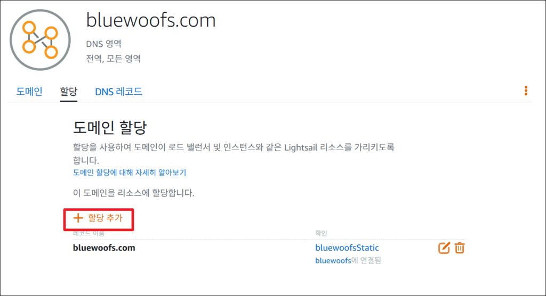Delete the bluewoofs.com assignment
Screen dimensions: 546x296
coord(460,248)
